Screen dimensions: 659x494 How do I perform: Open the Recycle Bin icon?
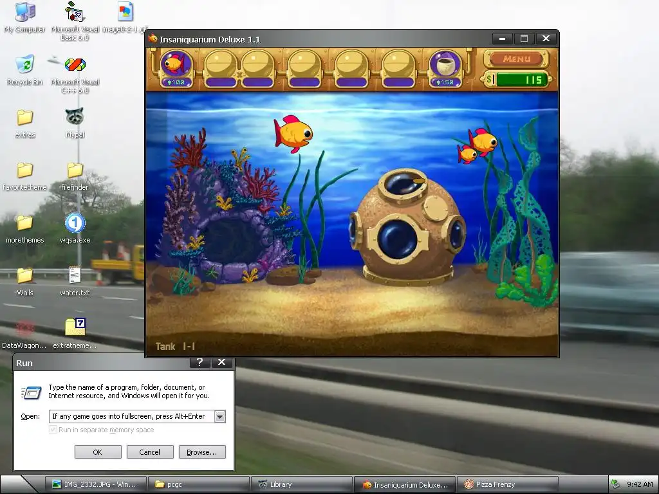[x=25, y=70]
